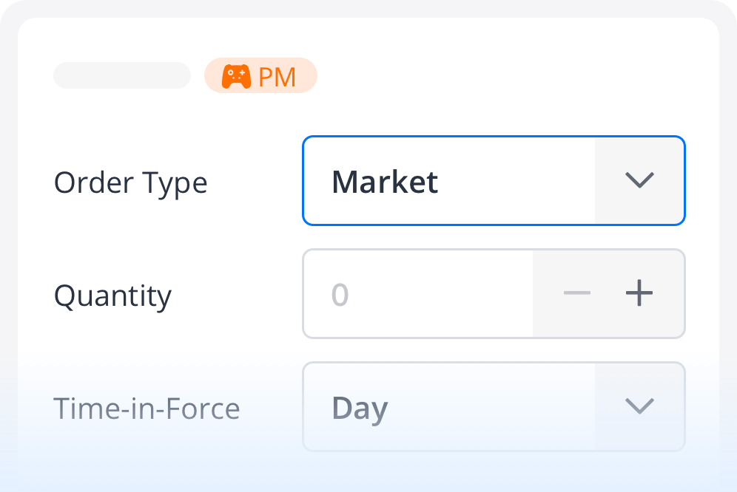Image resolution: width=737 pixels, height=492 pixels.
Task: Click the "0" placeholder in Quantity
Action: (340, 294)
